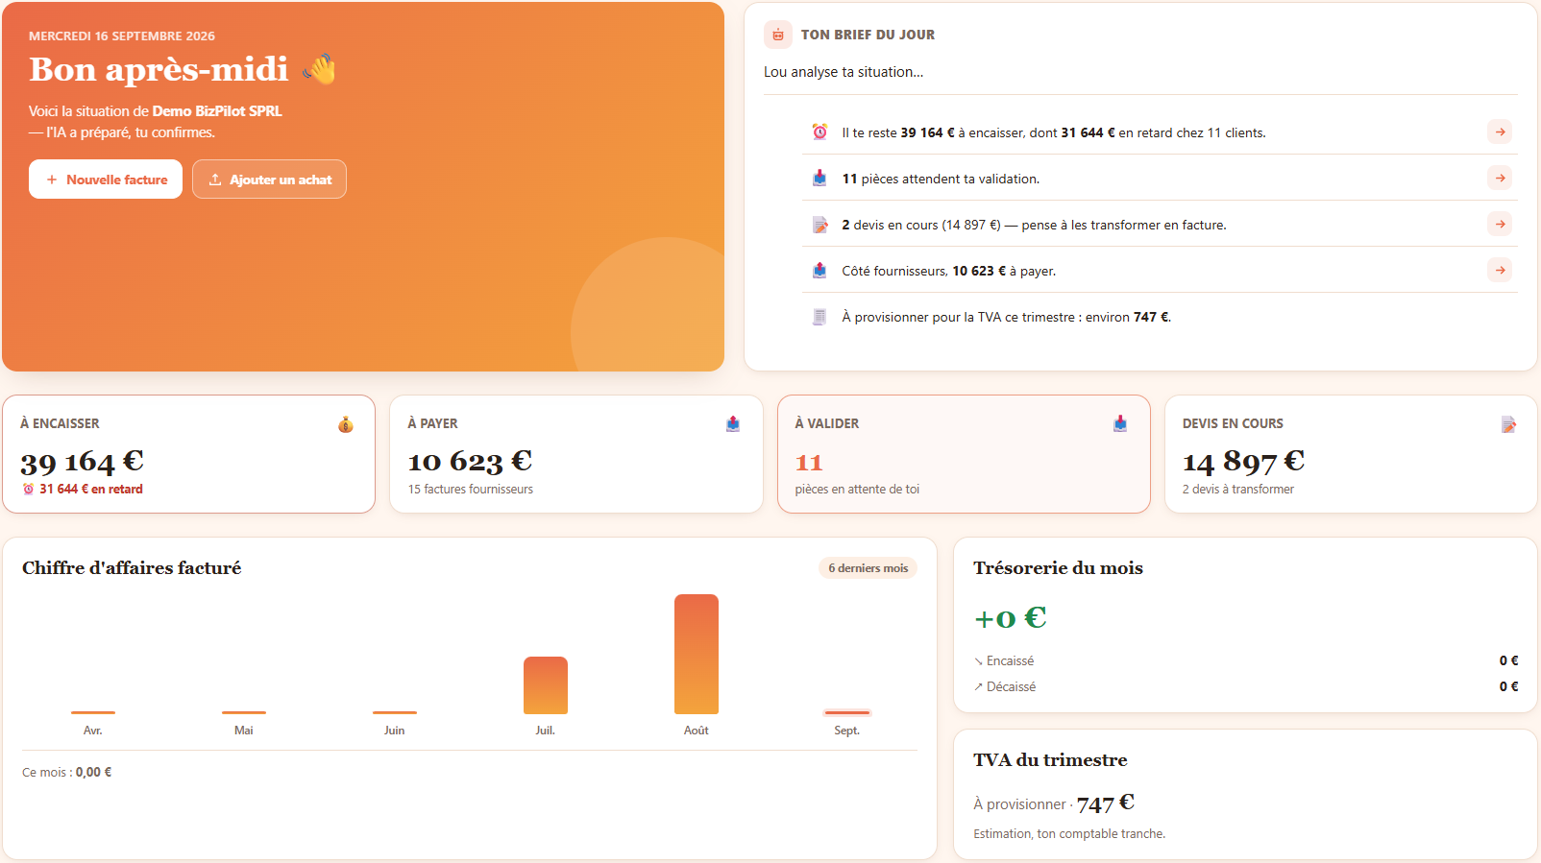The width and height of the screenshot is (1541, 863).
Task: Open the À Valider 11 pièces card
Action: click(964, 454)
